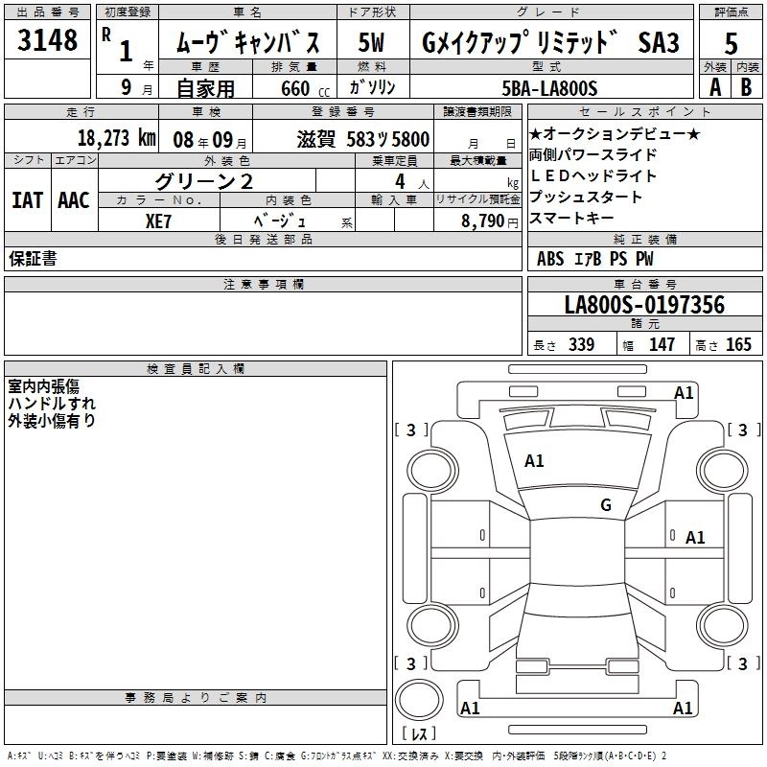Click the rear bumper right A1 mark
The image size is (767, 767).
[x=684, y=709]
